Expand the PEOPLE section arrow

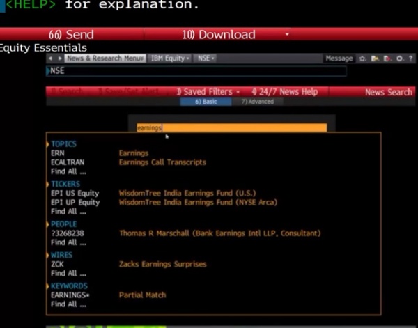click(47, 224)
